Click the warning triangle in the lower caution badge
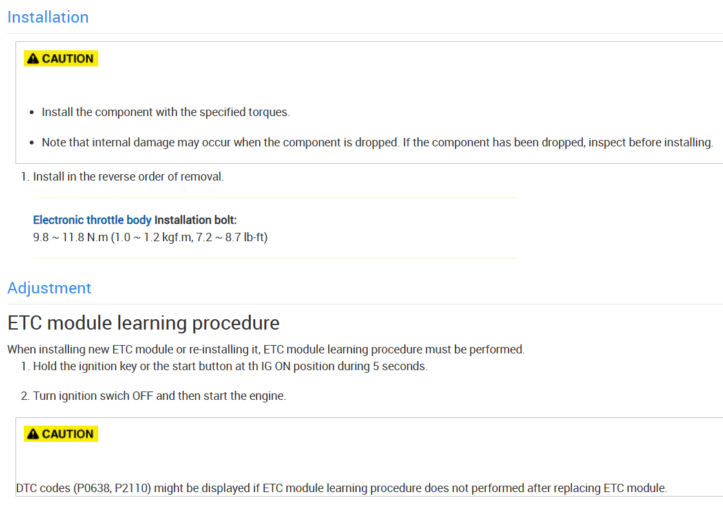The image size is (723, 505). (33, 434)
